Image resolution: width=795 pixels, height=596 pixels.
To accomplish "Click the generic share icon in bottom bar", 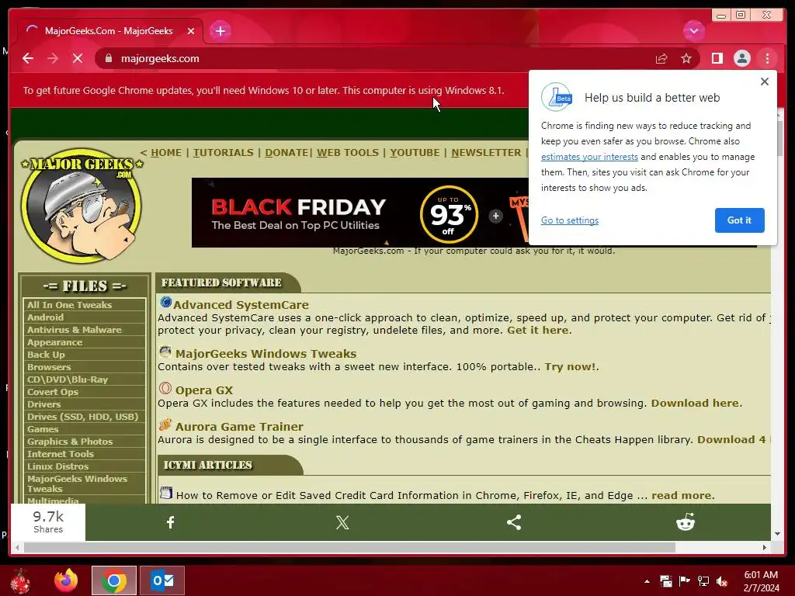I will pyautogui.click(x=514, y=522).
